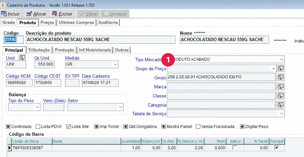
Task: Click the Código NCM field
Action: click(19, 83)
